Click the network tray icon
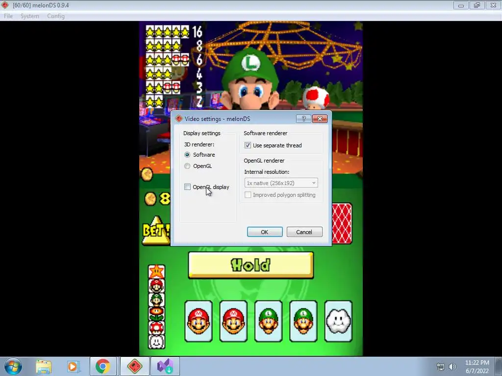 pos(441,367)
